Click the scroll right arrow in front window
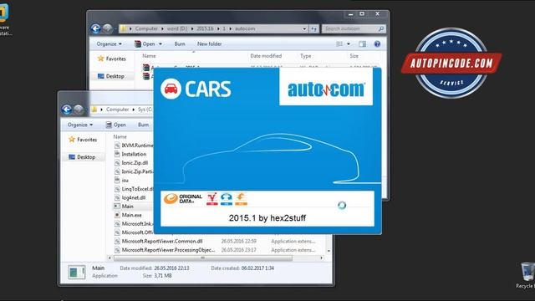The height and width of the screenshot is (301, 535). click(x=321, y=258)
